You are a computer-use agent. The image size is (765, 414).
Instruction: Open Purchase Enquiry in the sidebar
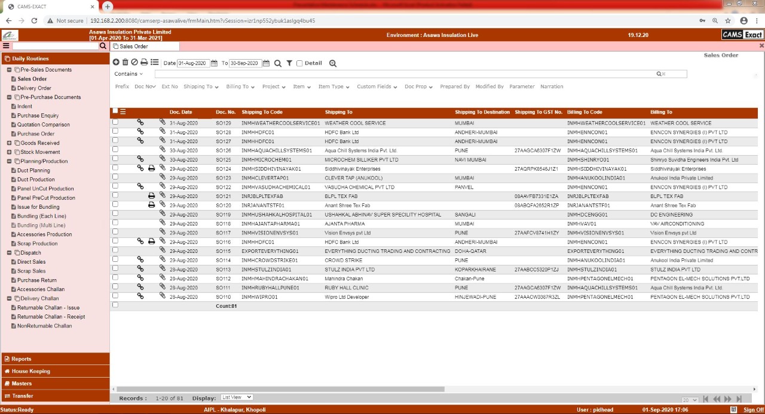click(x=38, y=116)
